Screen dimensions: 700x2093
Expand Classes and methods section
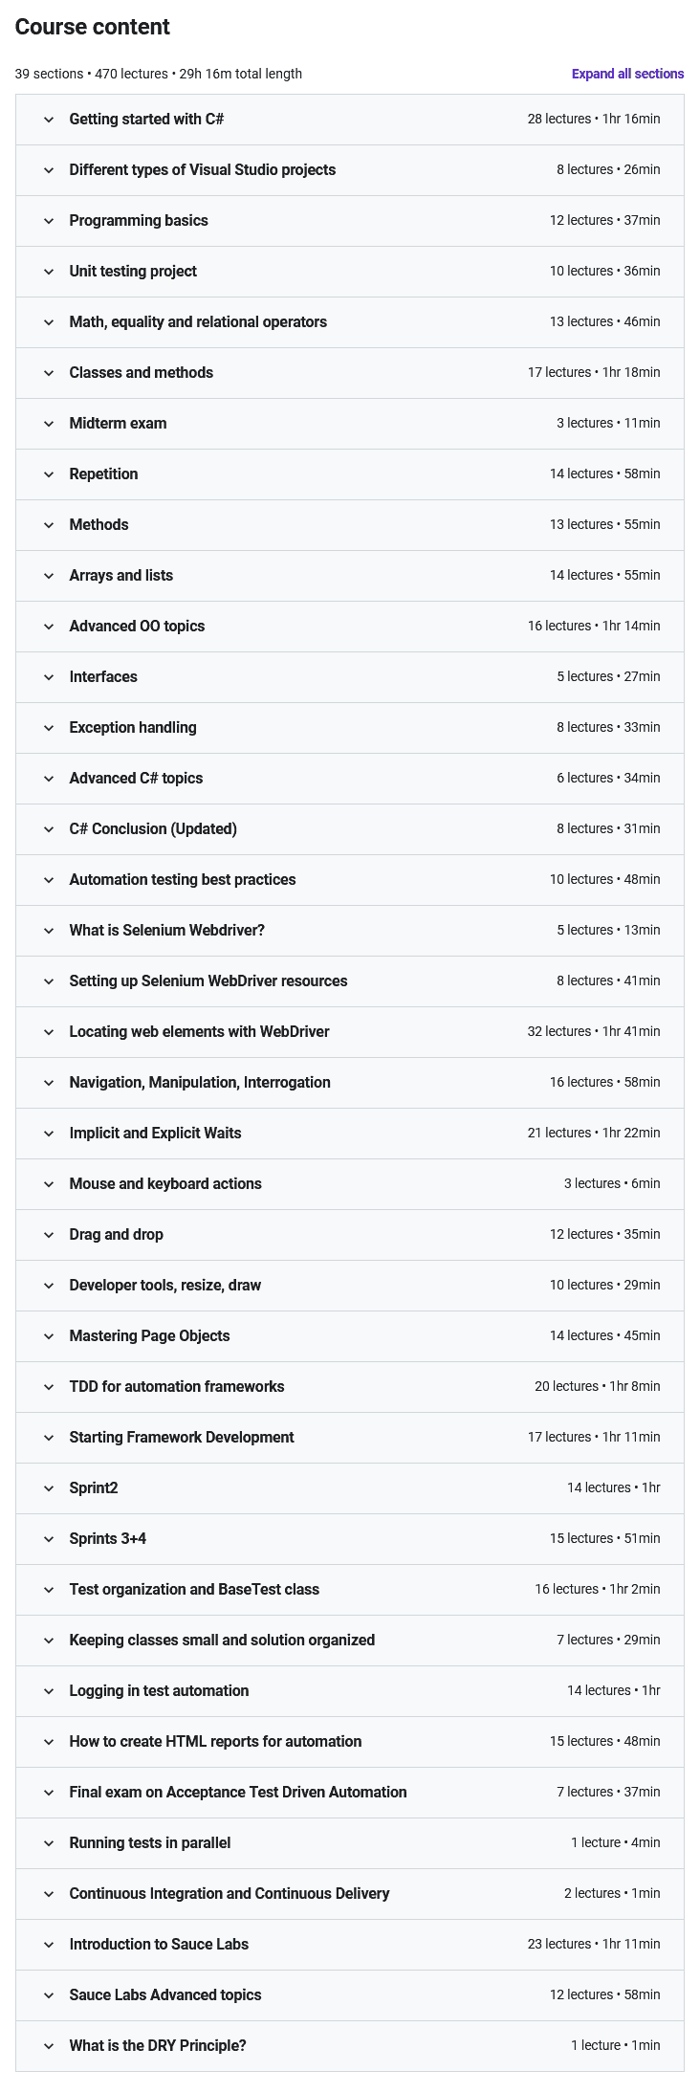pyautogui.click(x=142, y=373)
